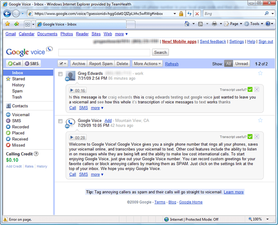This screenshot has height=225, width=278.
Task: Open the zoom level dropdown arrow
Action: [x=267, y=219]
